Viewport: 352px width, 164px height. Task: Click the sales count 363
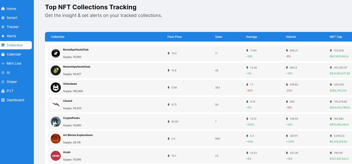coord(217,87)
